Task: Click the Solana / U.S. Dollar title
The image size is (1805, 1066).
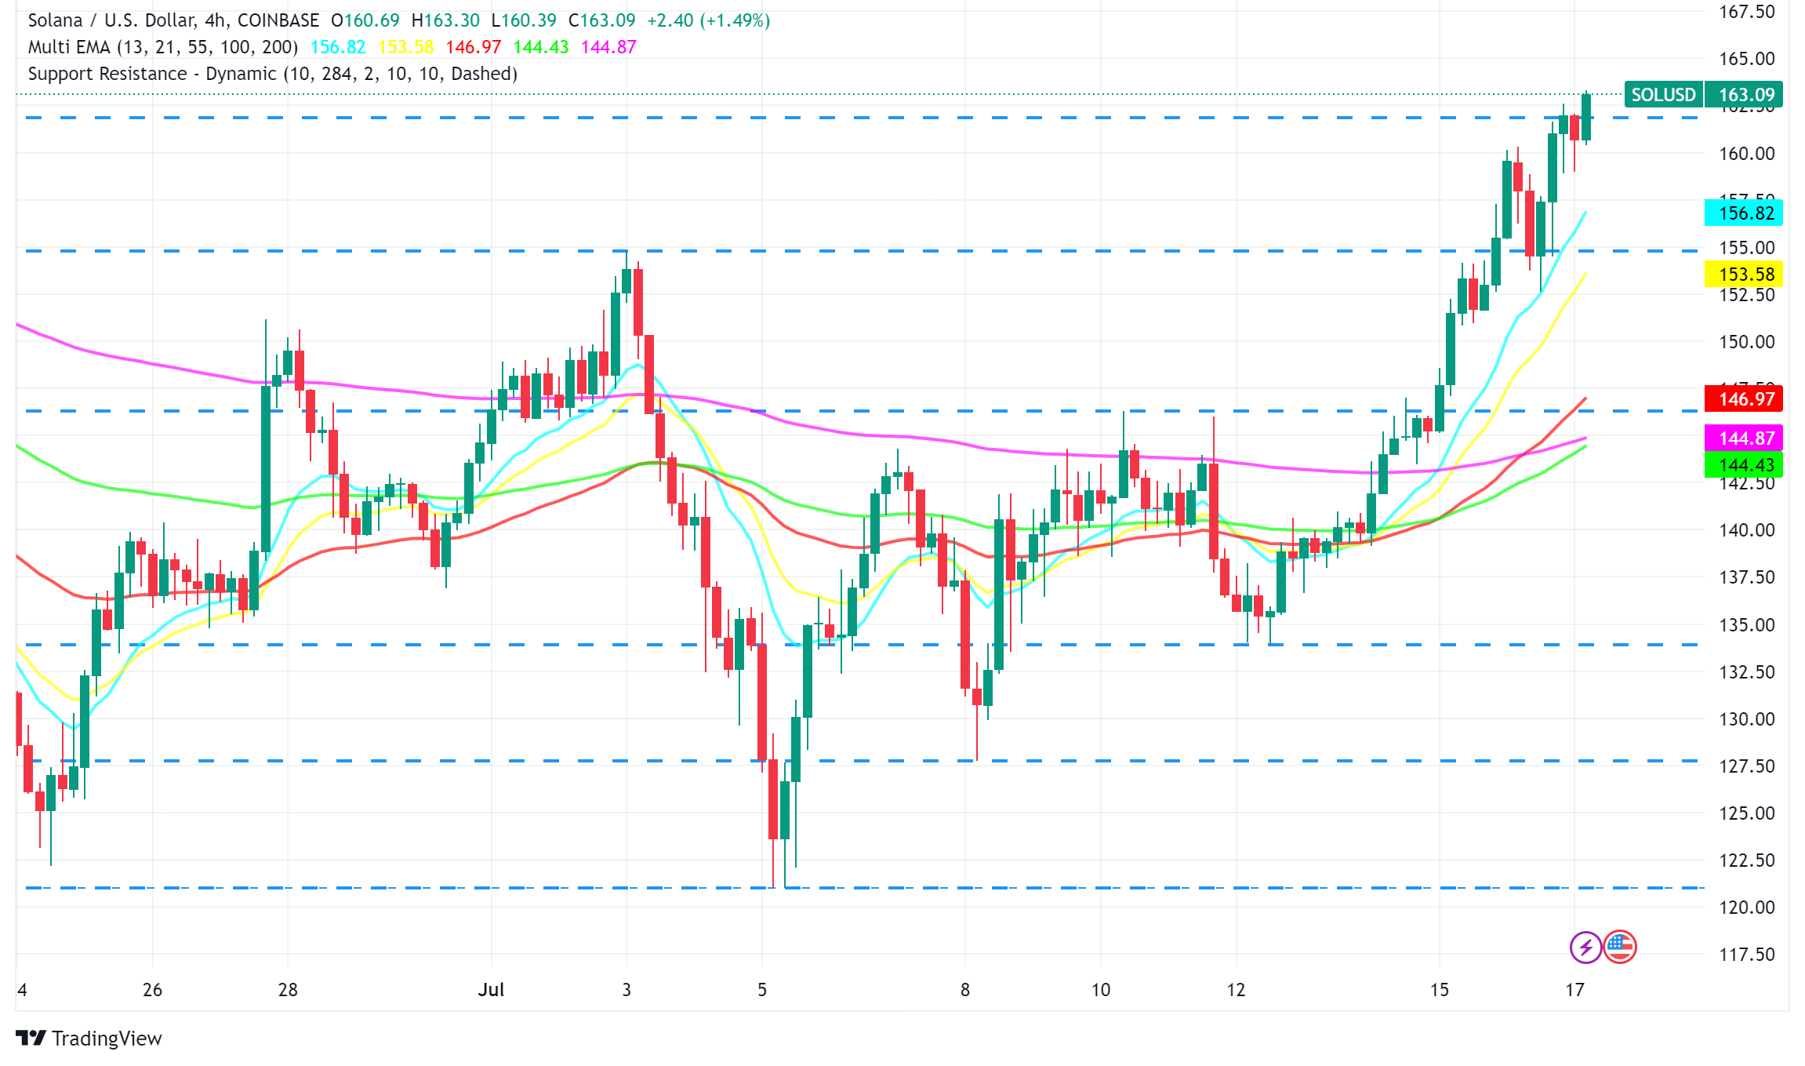Action: pyautogui.click(x=110, y=20)
